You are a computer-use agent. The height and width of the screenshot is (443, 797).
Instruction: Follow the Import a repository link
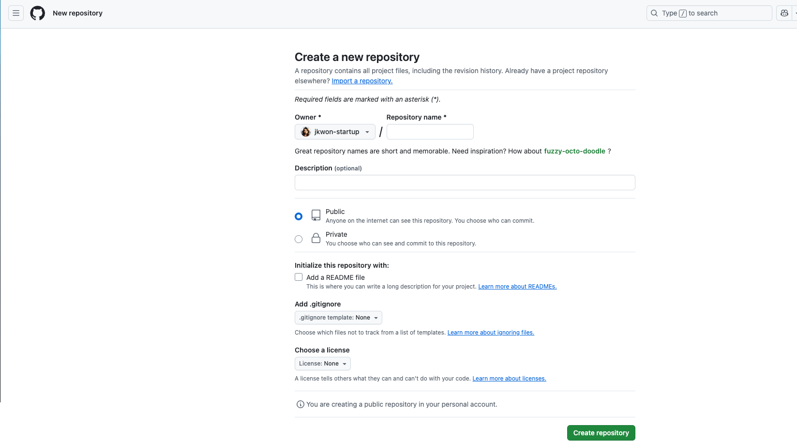coord(362,81)
